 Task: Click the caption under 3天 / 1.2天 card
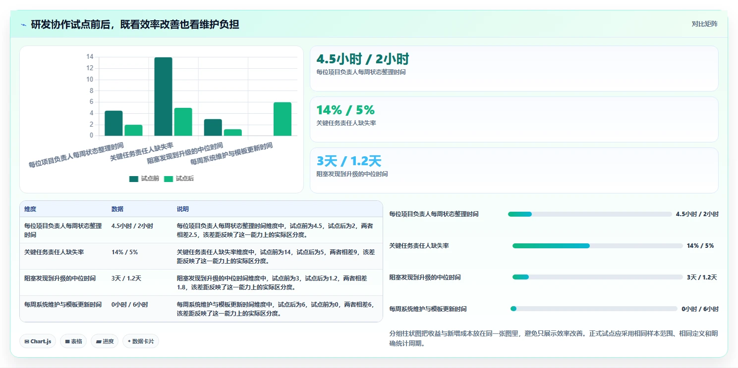[x=352, y=174]
